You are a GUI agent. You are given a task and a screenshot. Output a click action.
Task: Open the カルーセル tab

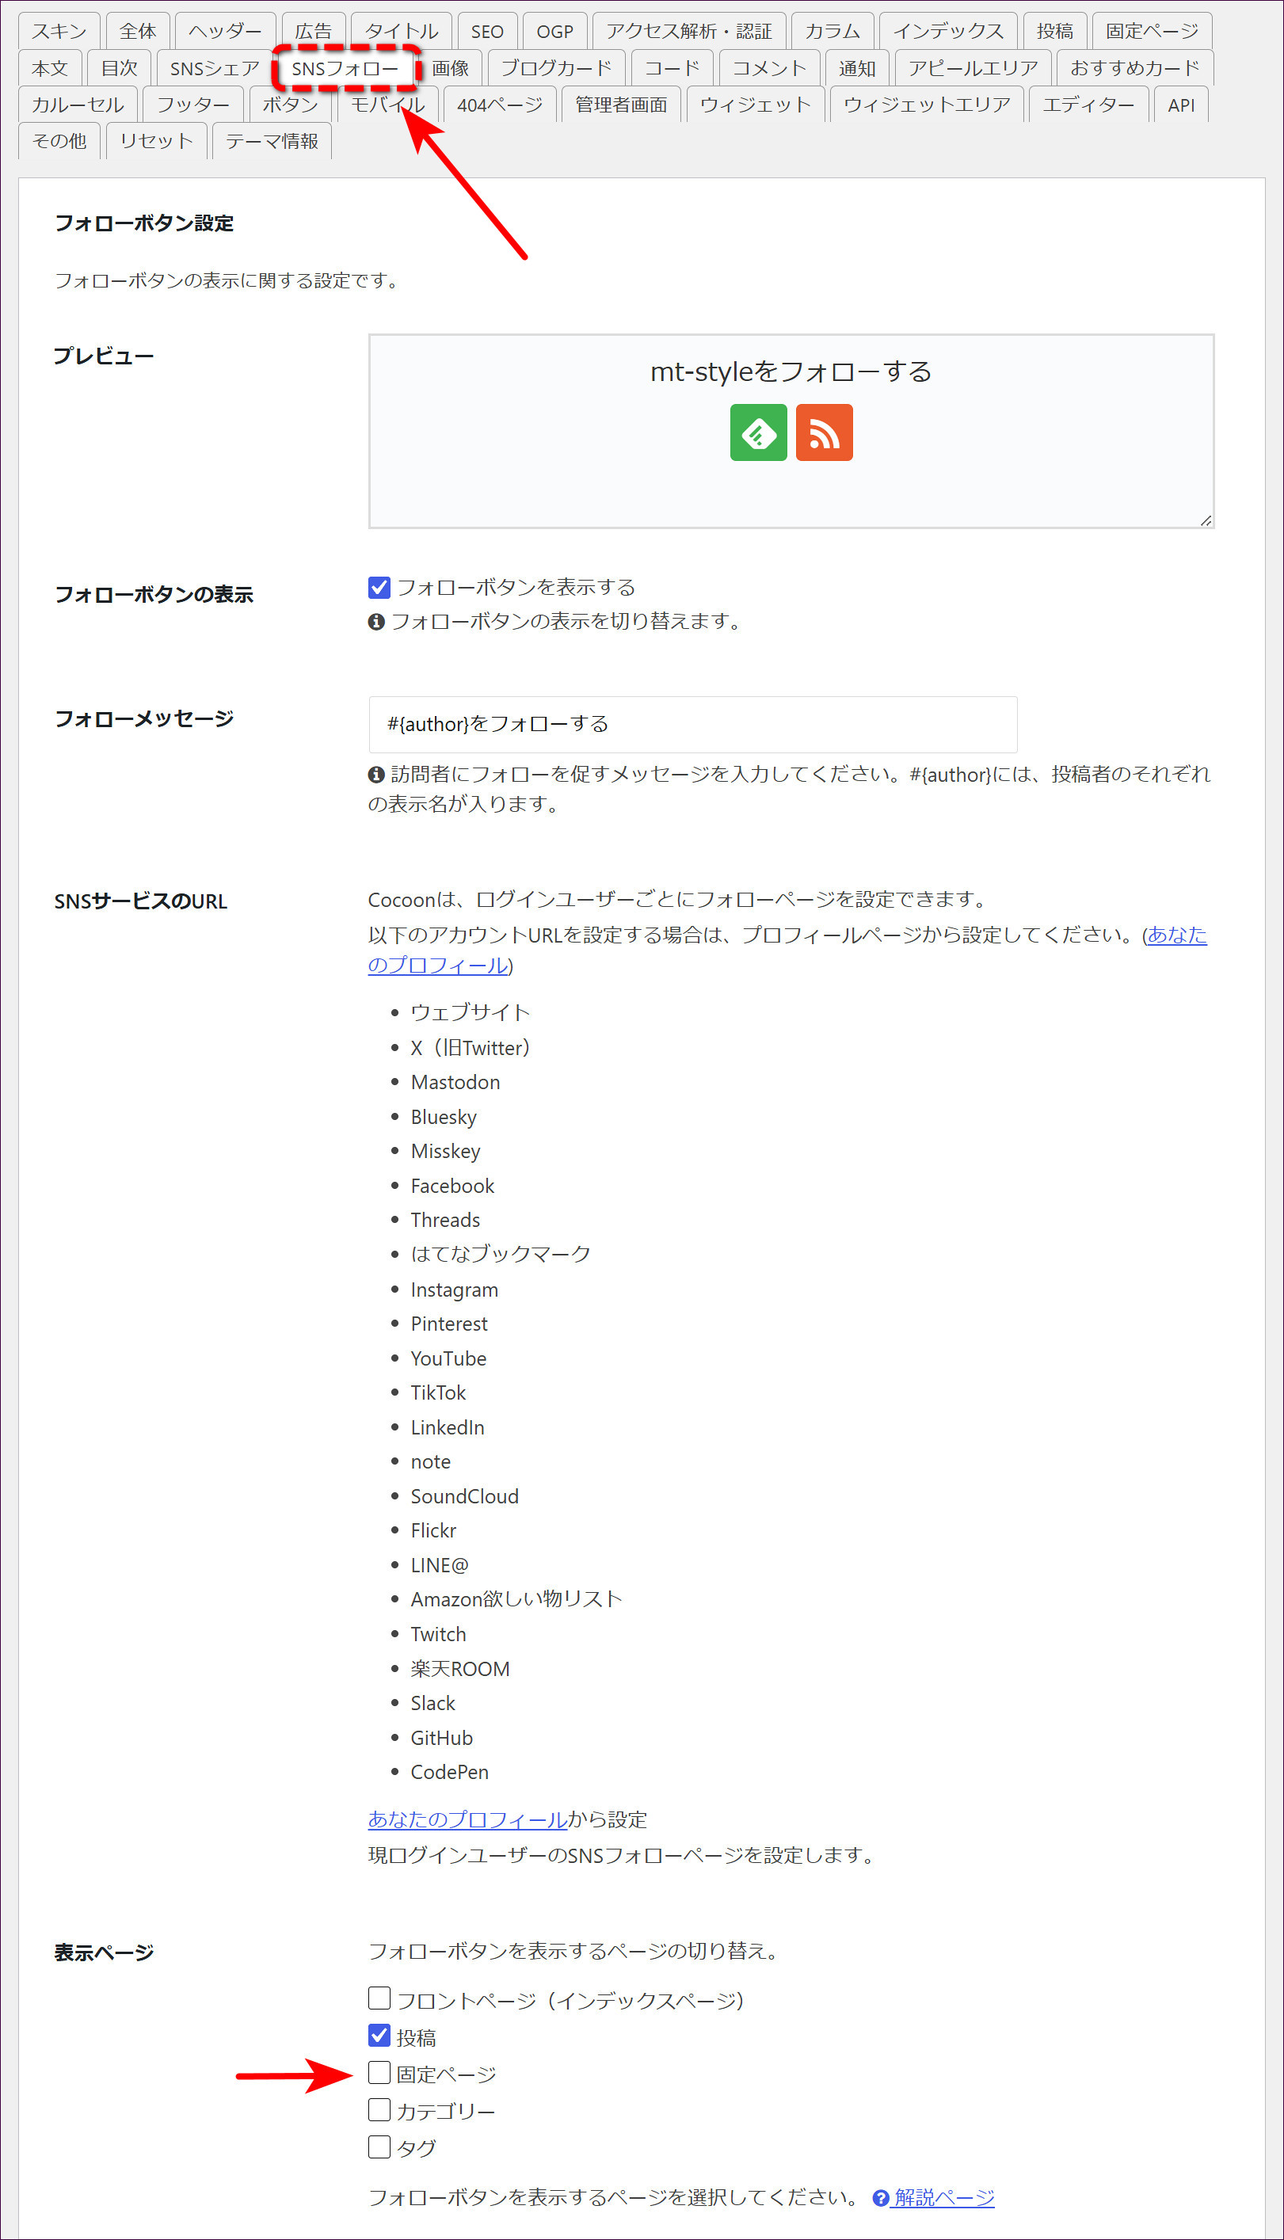(78, 105)
